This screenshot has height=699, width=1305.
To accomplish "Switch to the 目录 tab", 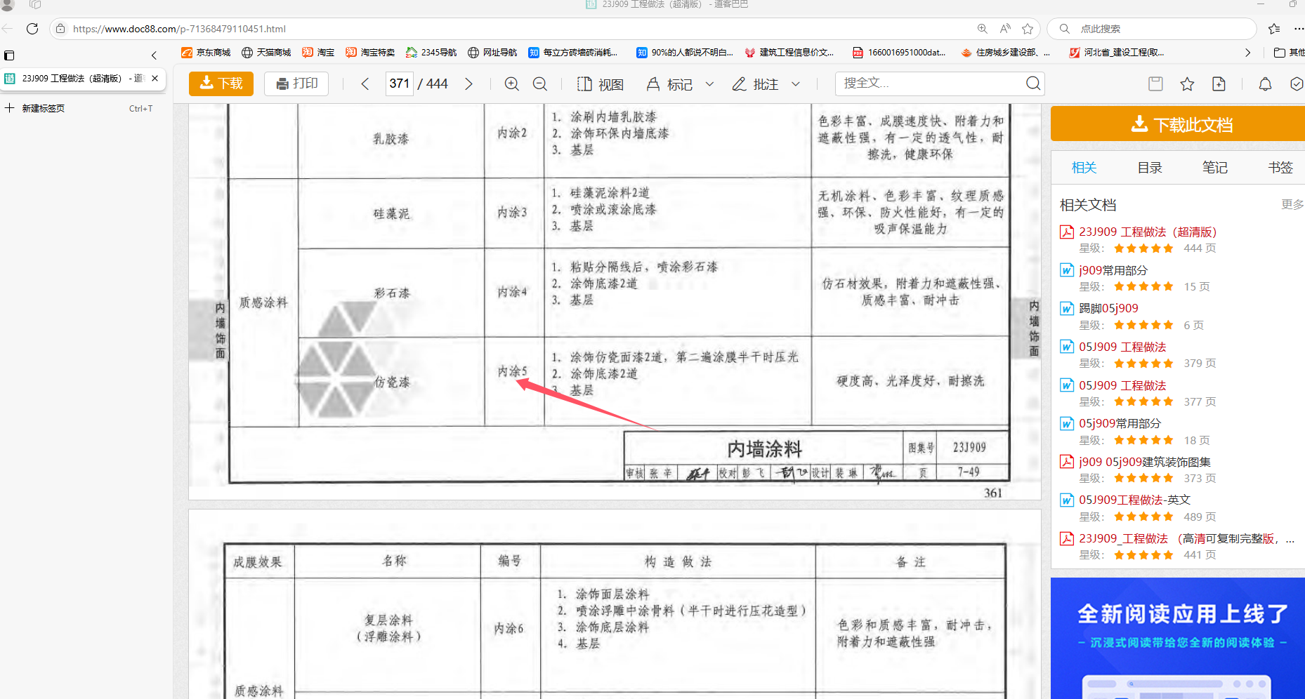I will click(x=1150, y=167).
